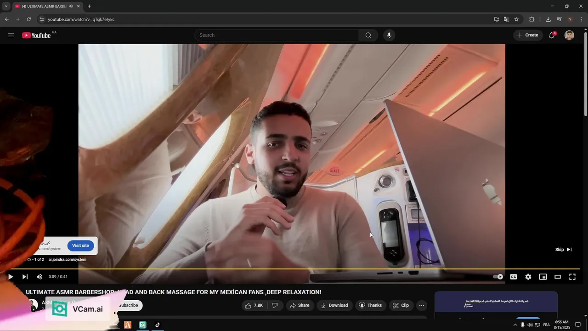Viewport: 588px width, 331px height.
Task: Reload the page
Action: pos(28,19)
